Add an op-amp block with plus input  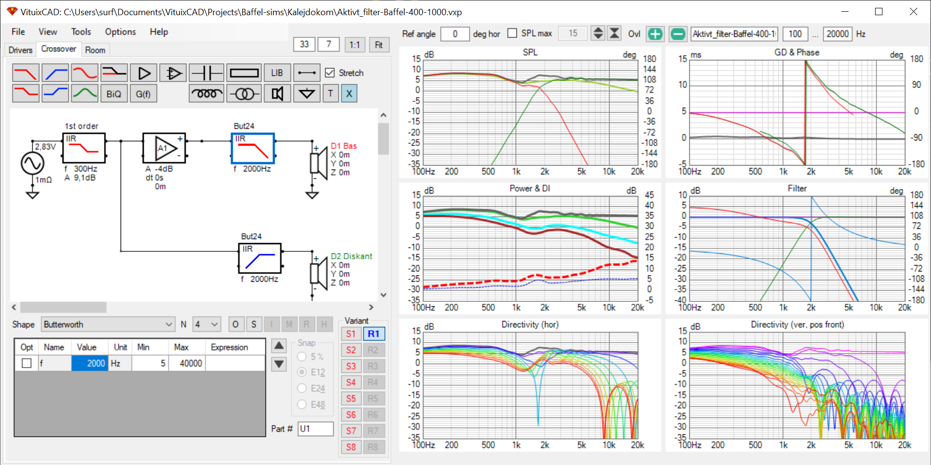pyautogui.click(x=173, y=73)
